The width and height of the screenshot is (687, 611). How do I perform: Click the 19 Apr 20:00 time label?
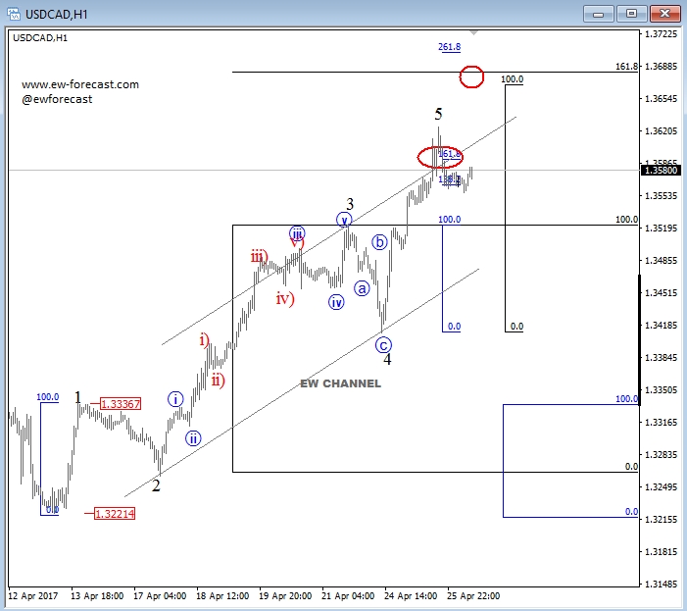point(285,596)
